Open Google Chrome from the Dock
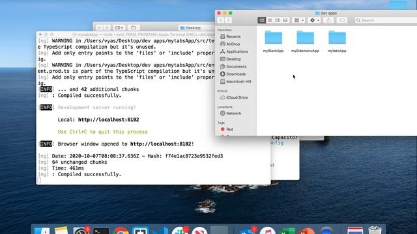Image resolution: width=417 pixels, height=234 pixels. point(121,230)
